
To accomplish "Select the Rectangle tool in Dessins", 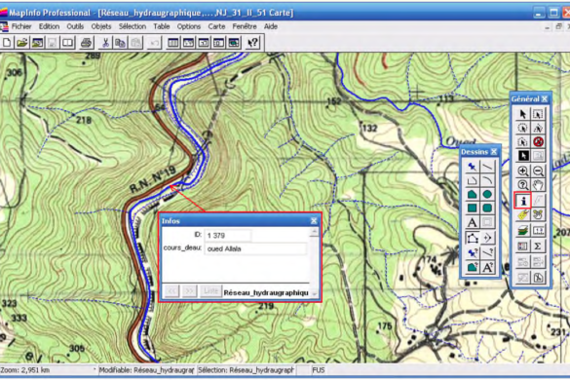I will click(x=472, y=208).
